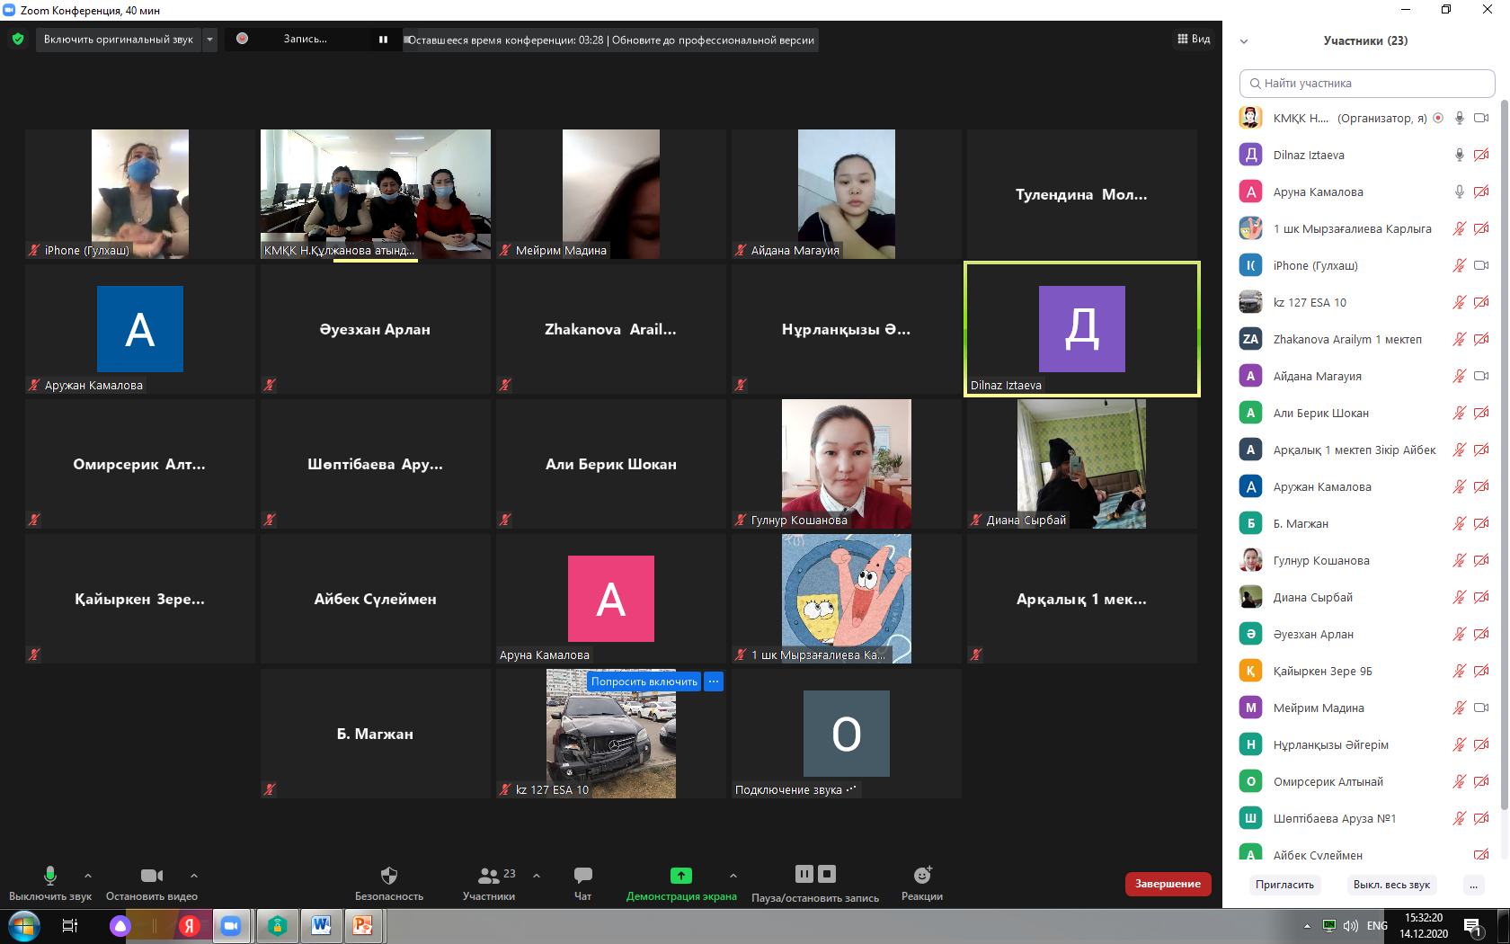Stop video with Остановить видео button
This screenshot has width=1510, height=944.
click(151, 876)
